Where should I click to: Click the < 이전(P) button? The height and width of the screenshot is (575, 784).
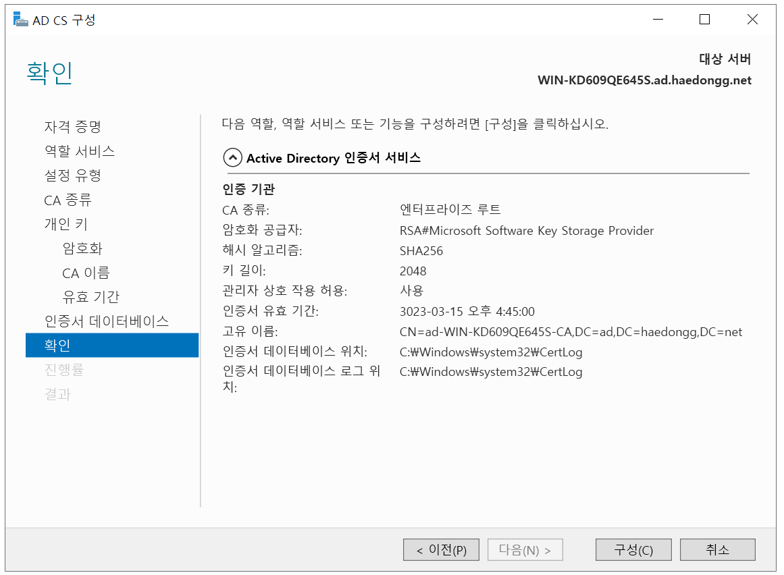click(x=441, y=549)
